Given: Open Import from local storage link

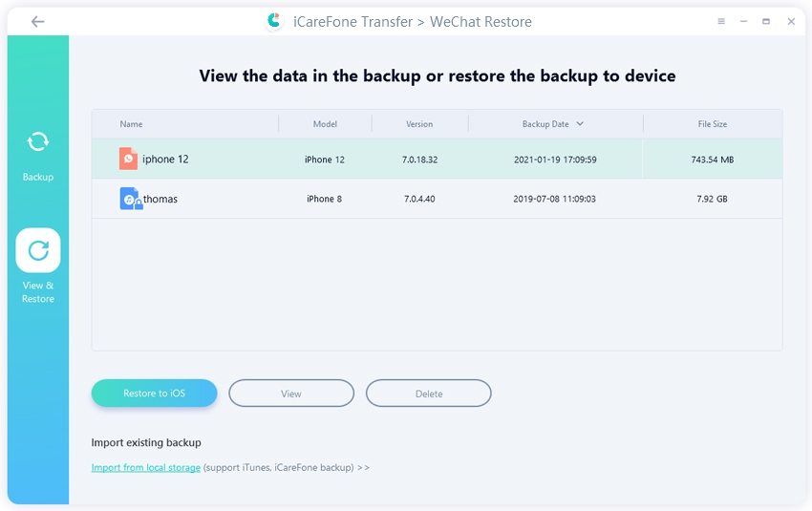Looking at the screenshot, I should click(x=146, y=468).
